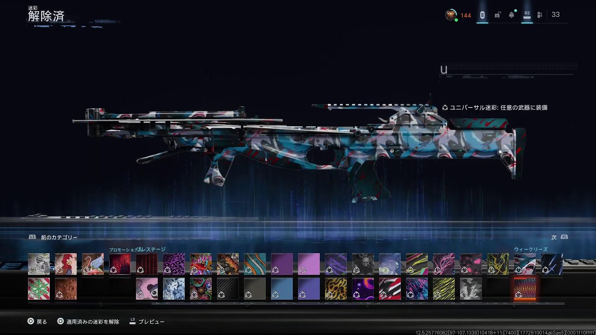Select the black camo with pink hearts
This screenshot has height=335, width=596.
pyautogui.click(x=471, y=264)
